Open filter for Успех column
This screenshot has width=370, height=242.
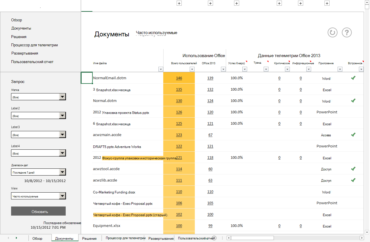coord(245,69)
